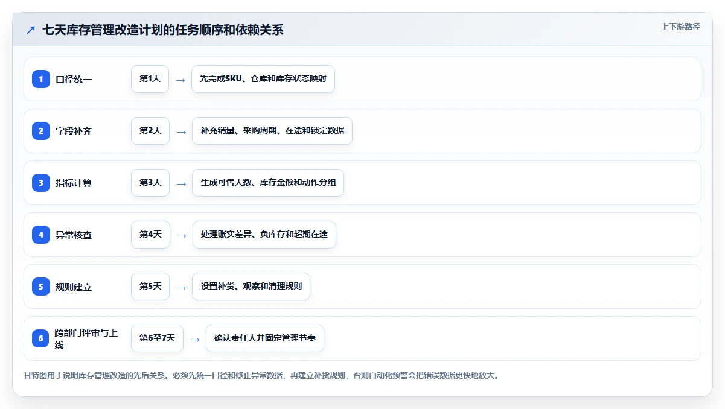This screenshot has width=725, height=409.
Task: Open the 设置补货、观察和清理规则 box
Action: 251,287
